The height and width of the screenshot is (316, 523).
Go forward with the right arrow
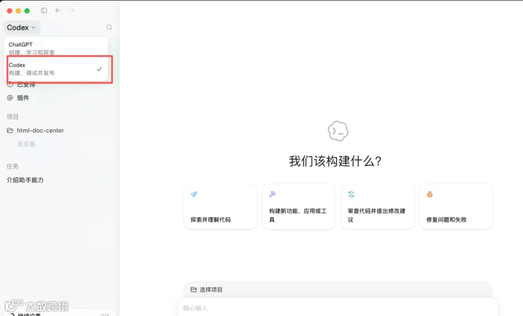pos(71,10)
